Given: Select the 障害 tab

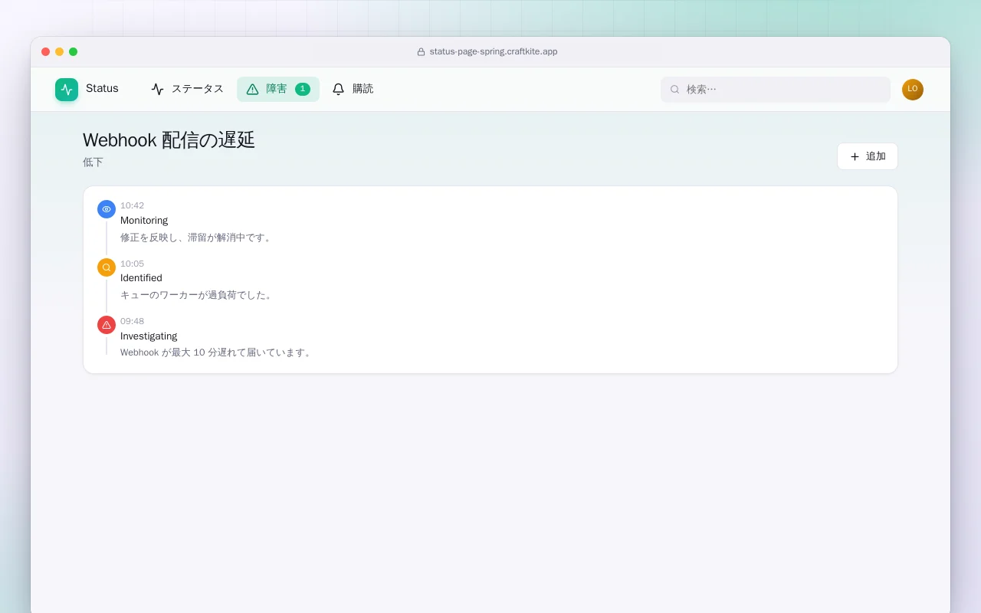Looking at the screenshot, I should pyautogui.click(x=278, y=90).
